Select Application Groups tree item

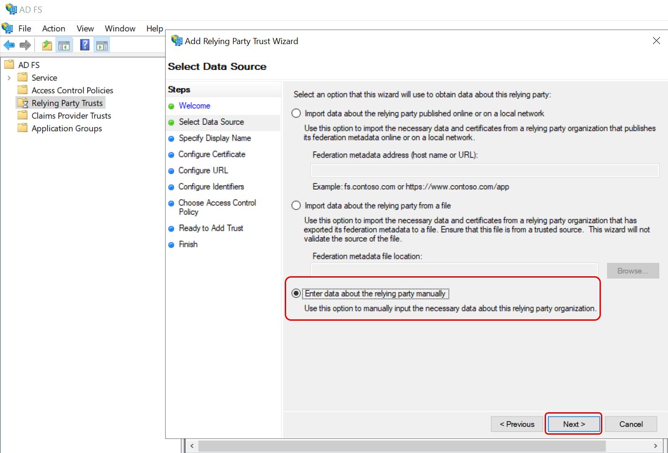coord(67,128)
